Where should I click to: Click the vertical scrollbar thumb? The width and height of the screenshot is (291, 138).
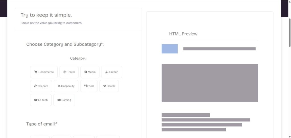pyautogui.click(x=290, y=32)
